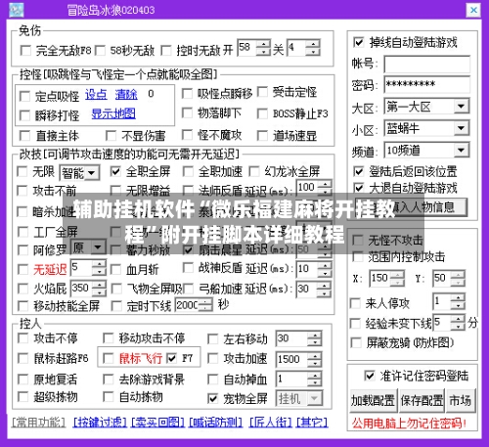
Task: Enable 完全无敌F8 checkbox
Action: [25, 51]
